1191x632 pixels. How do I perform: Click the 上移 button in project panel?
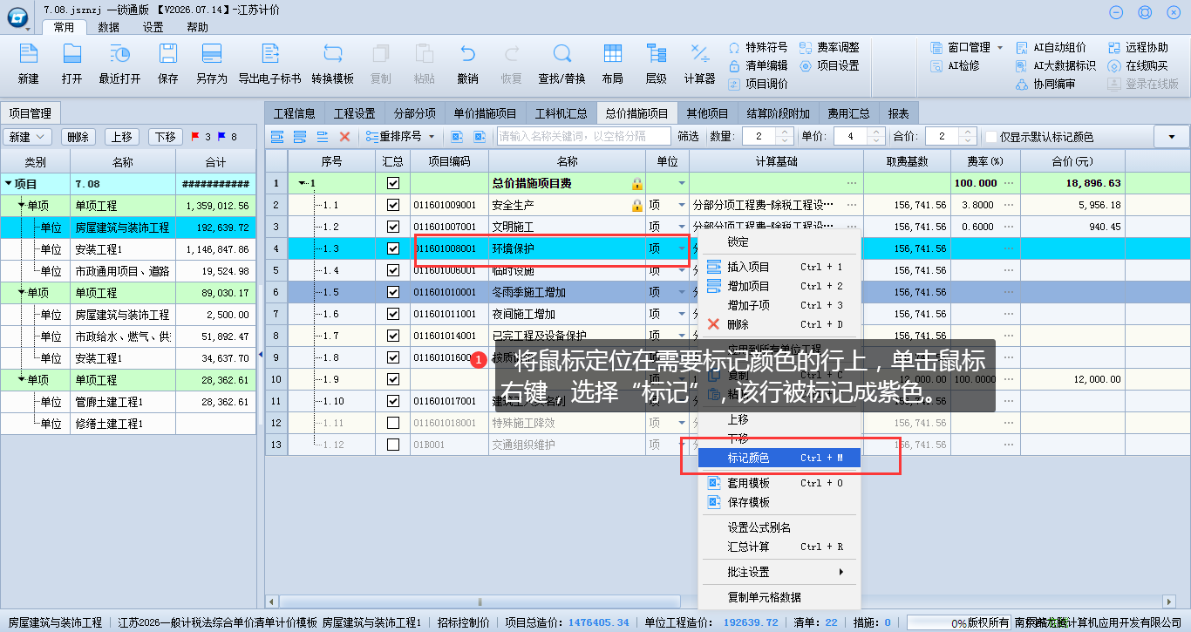click(122, 137)
